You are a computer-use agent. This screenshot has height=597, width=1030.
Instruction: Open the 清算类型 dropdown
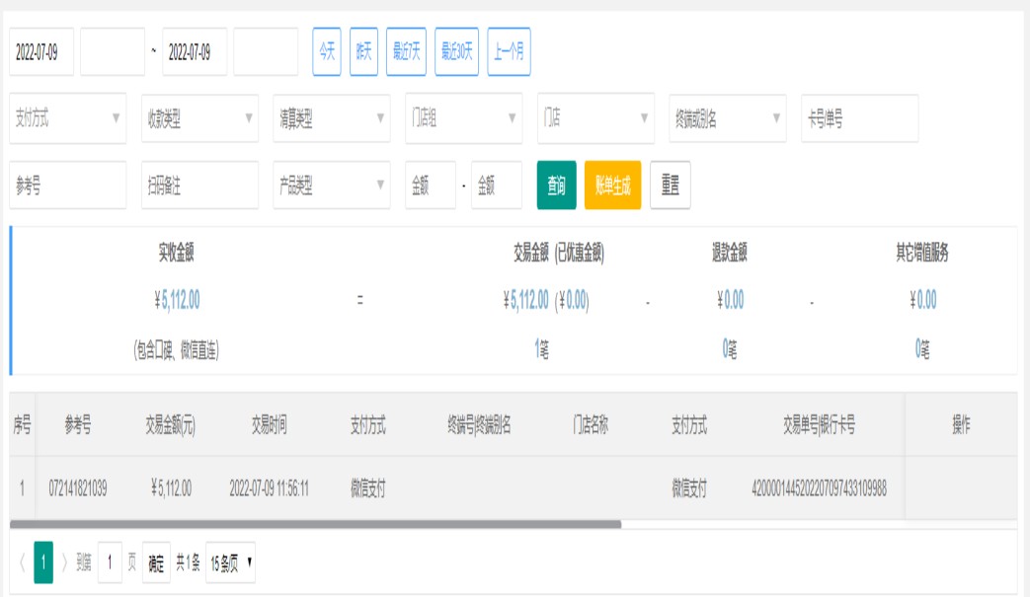[x=332, y=118]
